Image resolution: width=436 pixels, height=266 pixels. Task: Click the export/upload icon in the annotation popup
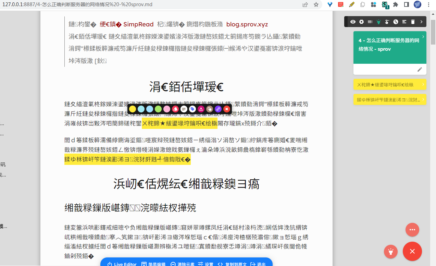[x=201, y=109]
